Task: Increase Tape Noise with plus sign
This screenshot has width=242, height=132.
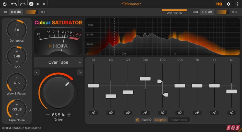Action: [17, 105]
